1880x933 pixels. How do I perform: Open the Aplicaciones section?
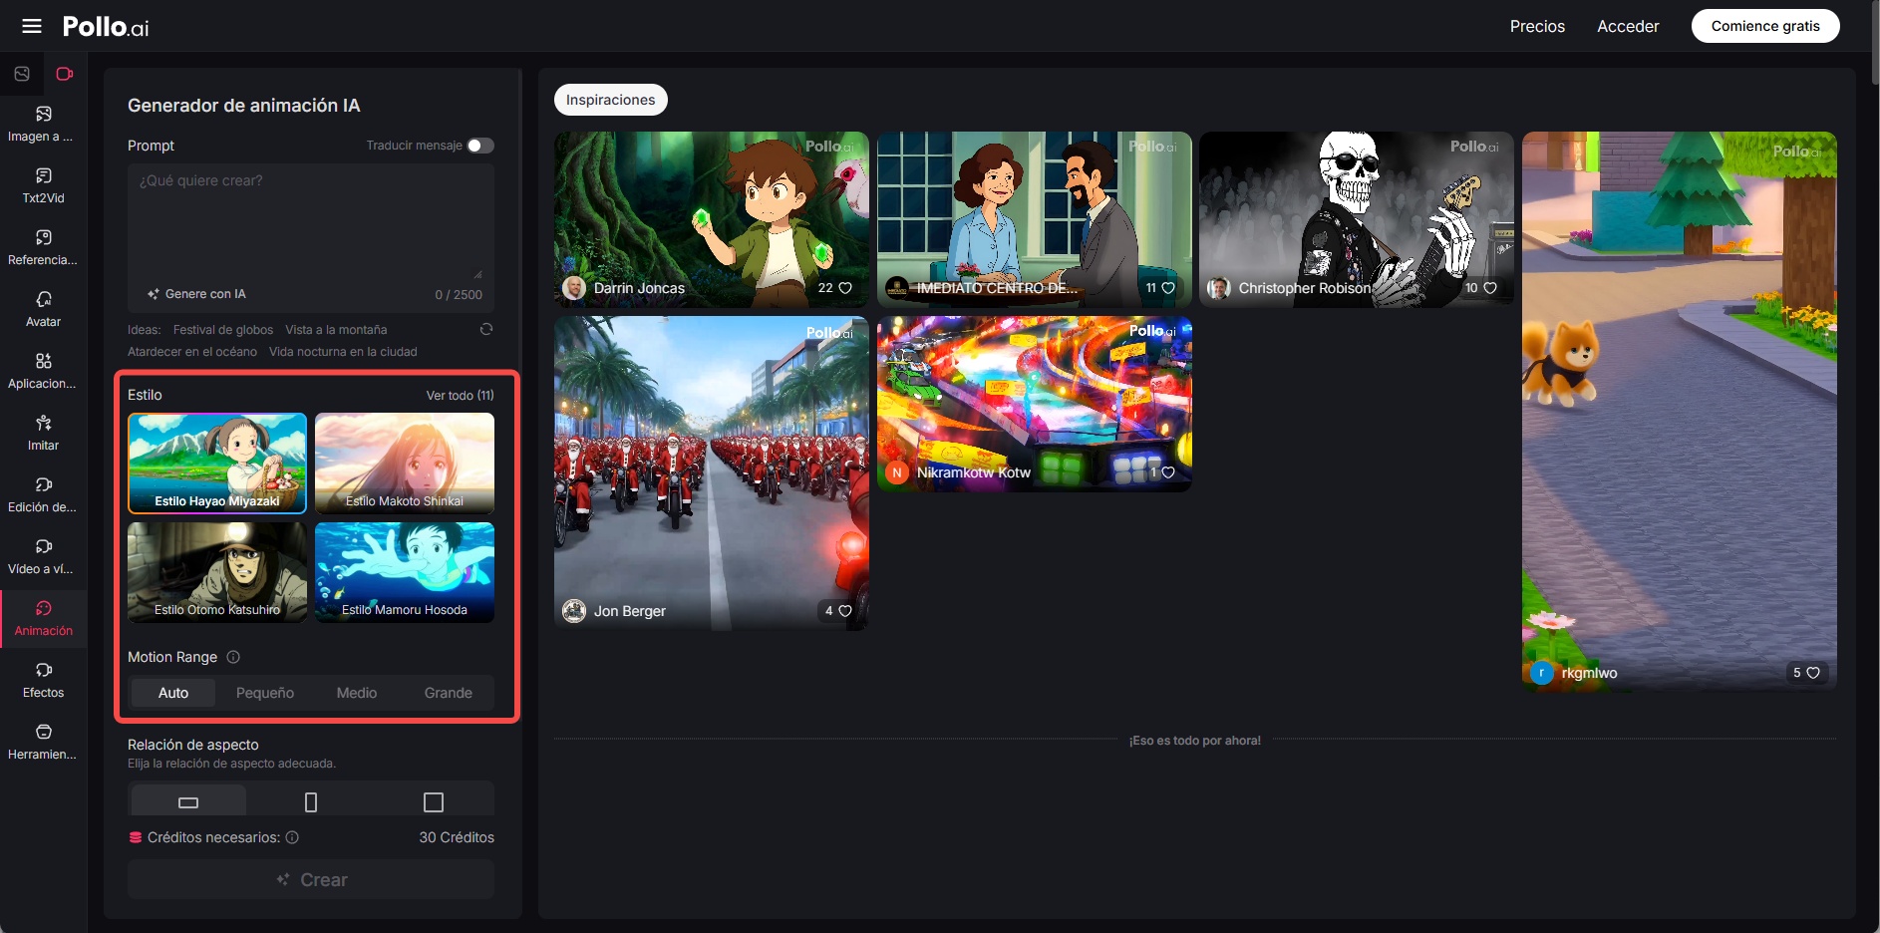[x=43, y=372]
